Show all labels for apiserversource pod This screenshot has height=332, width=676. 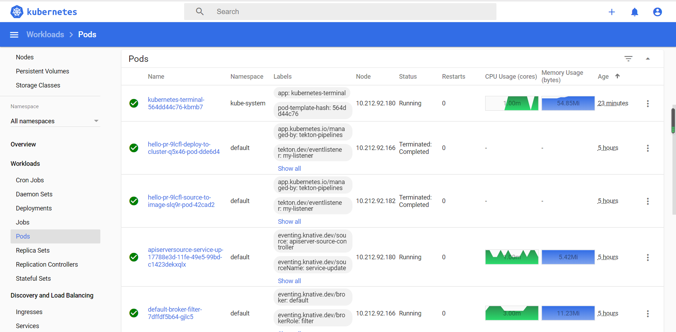pos(289,281)
